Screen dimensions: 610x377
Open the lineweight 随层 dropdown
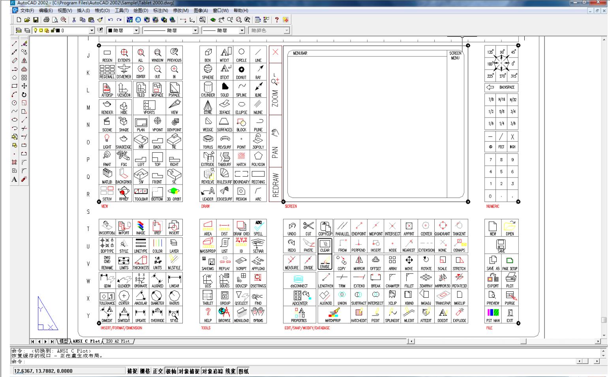pos(242,30)
